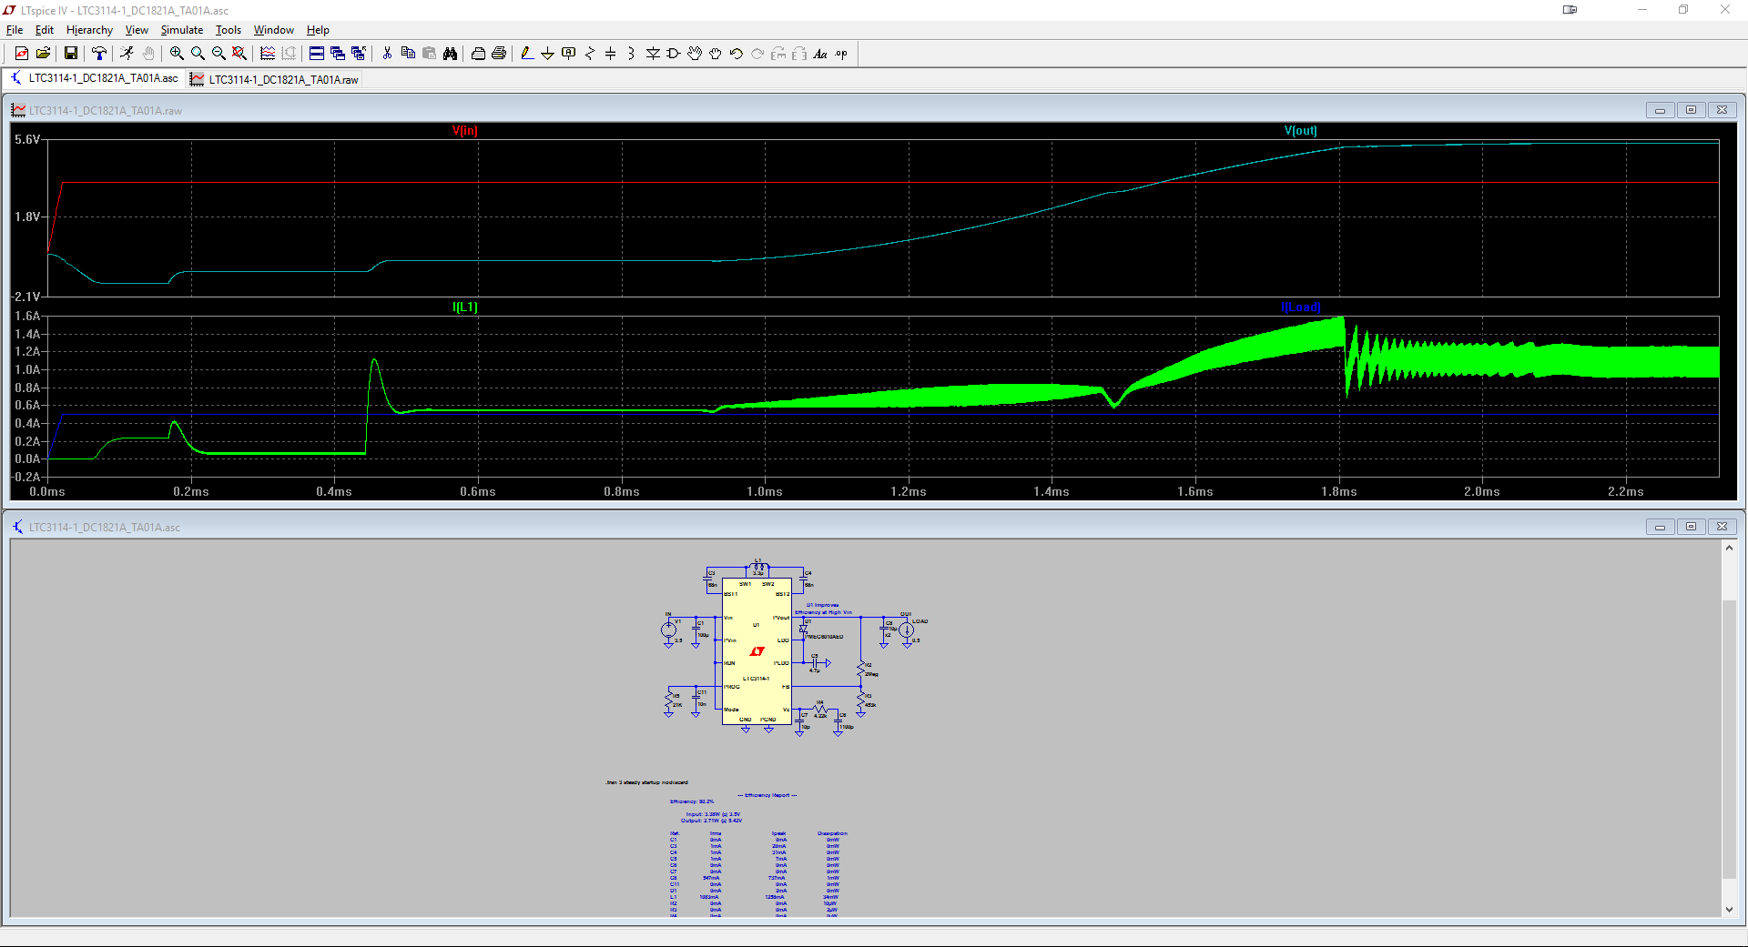Click the schematic scrollbar up arrow
Viewport: 1748px width, 947px height.
click(1729, 548)
